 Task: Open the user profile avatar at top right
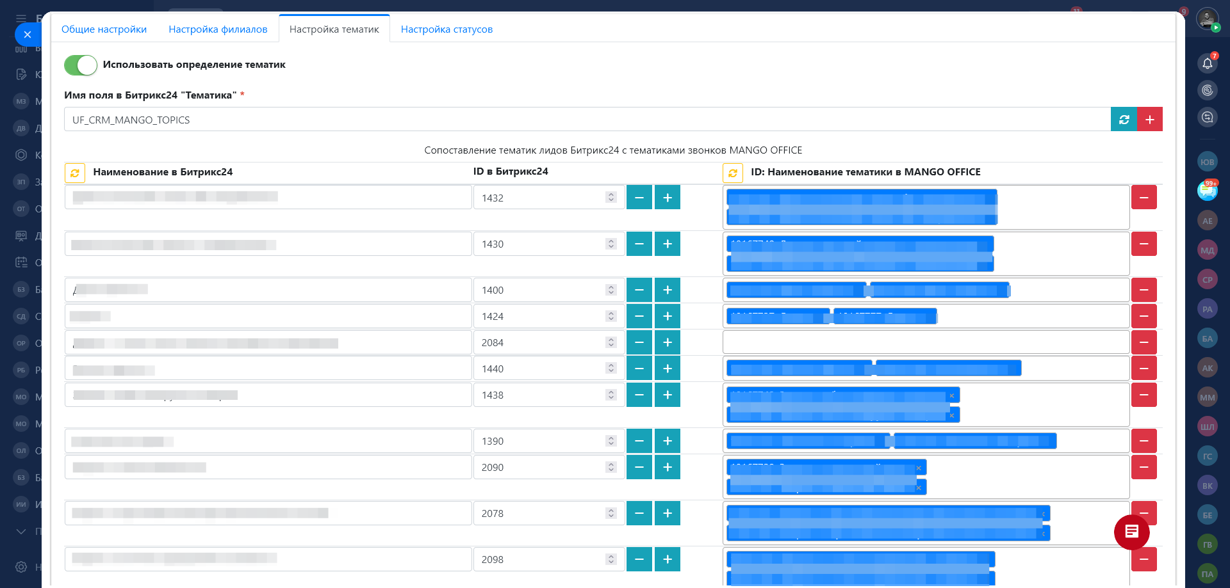pyautogui.click(x=1207, y=19)
